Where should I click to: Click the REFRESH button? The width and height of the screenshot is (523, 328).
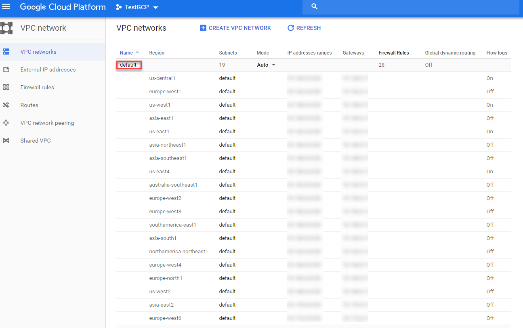click(304, 28)
